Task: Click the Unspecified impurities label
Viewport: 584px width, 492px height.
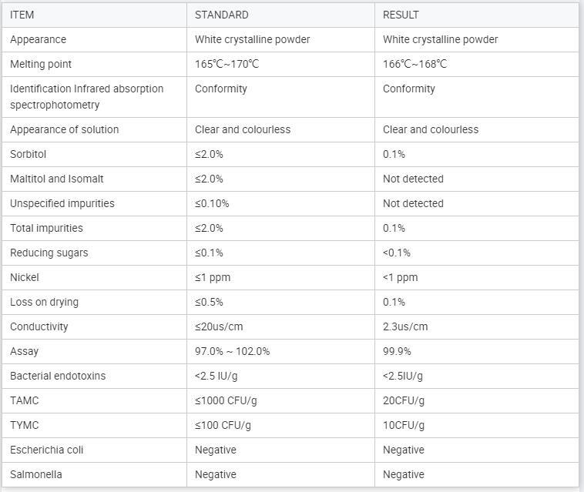Action: (x=62, y=203)
